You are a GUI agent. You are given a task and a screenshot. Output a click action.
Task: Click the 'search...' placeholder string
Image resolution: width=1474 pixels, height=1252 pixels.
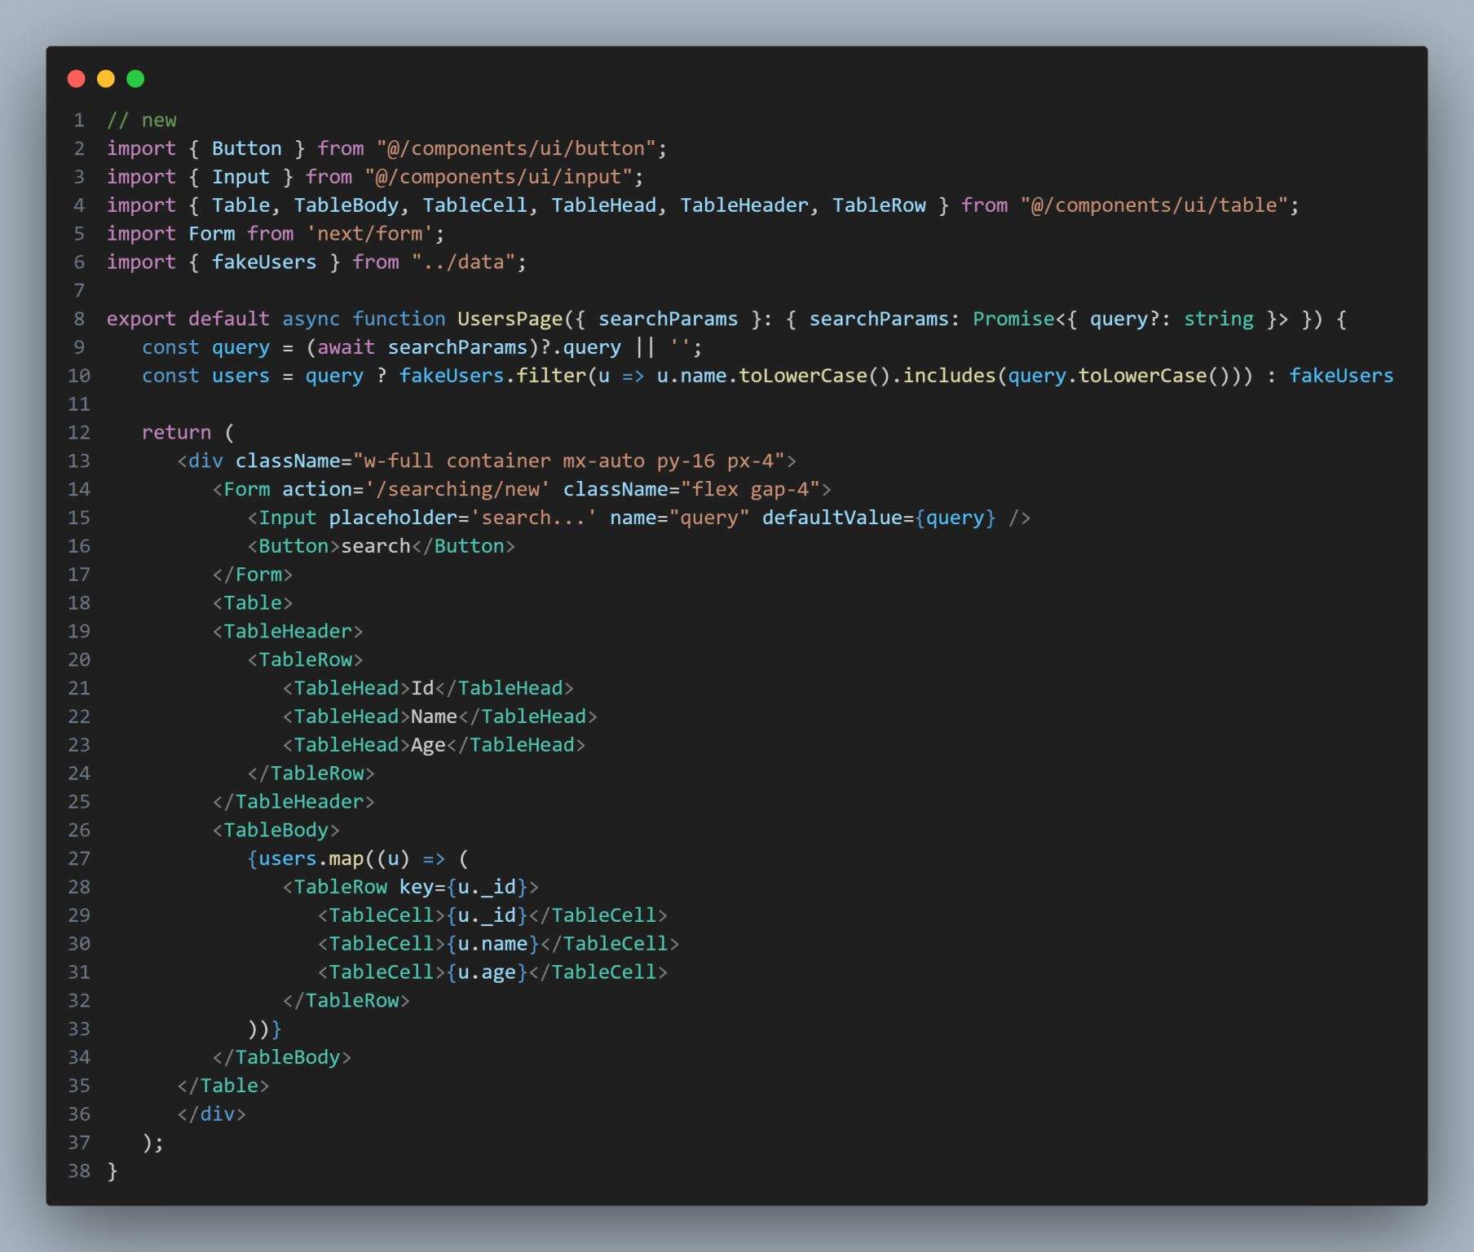click(x=533, y=518)
